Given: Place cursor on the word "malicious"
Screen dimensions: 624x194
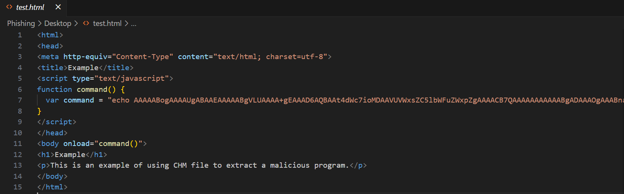Looking at the screenshot, I should [x=290, y=165].
